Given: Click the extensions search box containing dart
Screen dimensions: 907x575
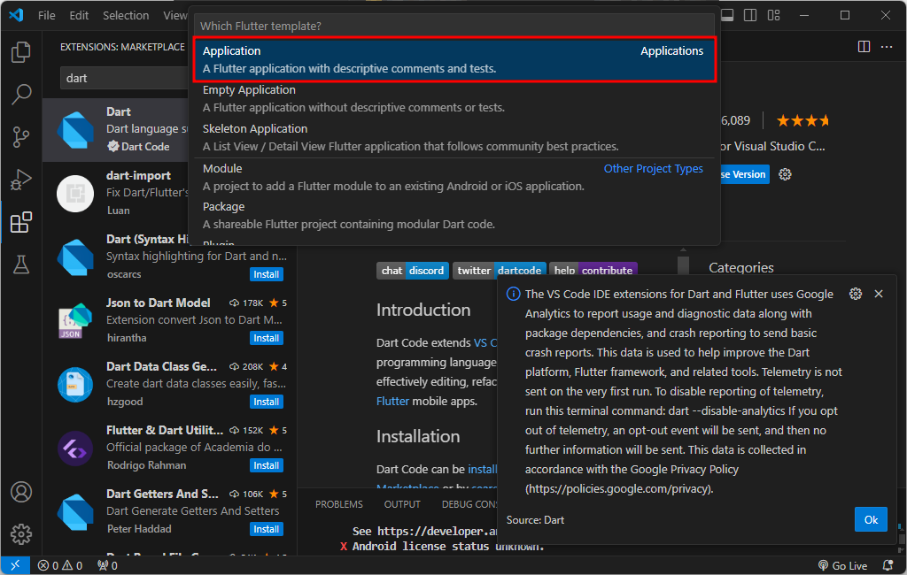Looking at the screenshot, I should 124,78.
